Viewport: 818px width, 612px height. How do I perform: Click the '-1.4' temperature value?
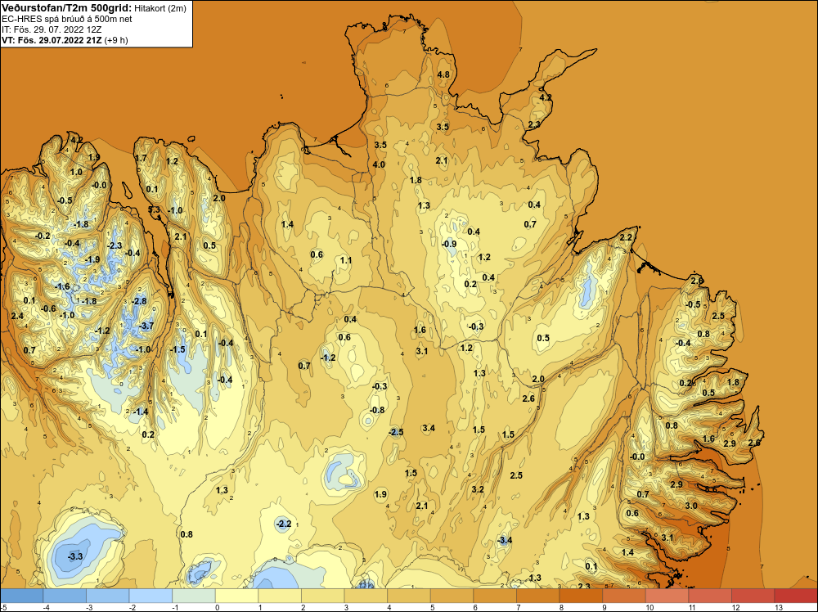[141, 412]
